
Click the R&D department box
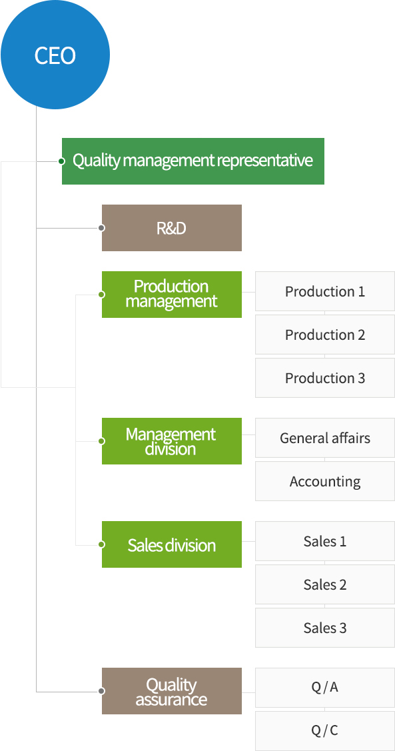[x=171, y=228]
